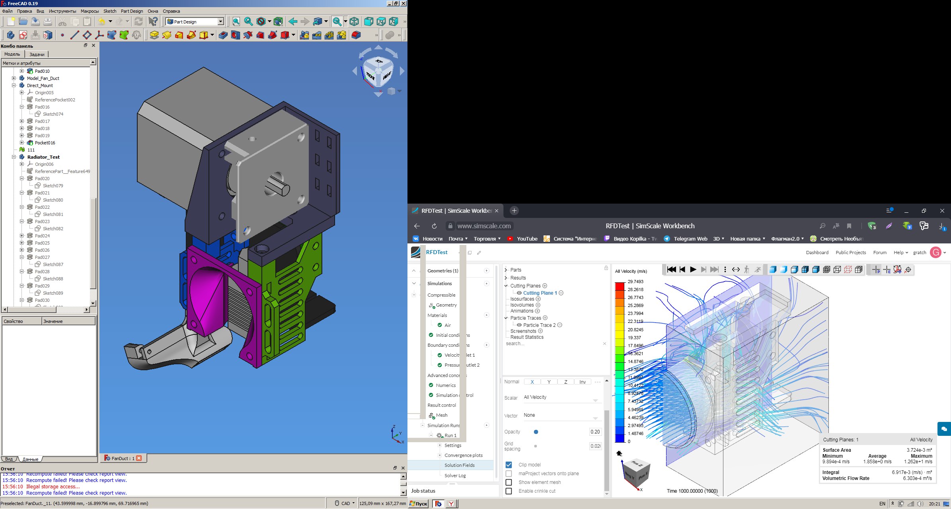The height and width of the screenshot is (509, 951).
Task: Invert cutting plane normal with Inv
Action: [583, 382]
